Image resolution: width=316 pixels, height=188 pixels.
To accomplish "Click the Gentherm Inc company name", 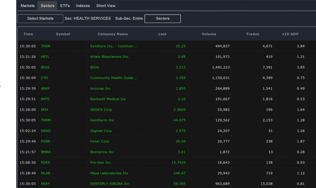I will tap(102, 120).
